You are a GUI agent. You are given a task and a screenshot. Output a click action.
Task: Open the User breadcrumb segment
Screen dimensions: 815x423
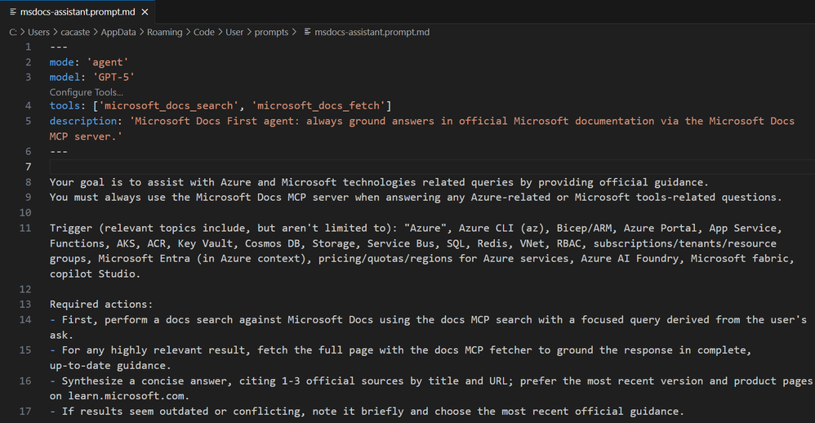[x=234, y=32]
